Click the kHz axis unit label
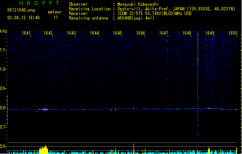Screen dimensions: 242x154 (x=3, y=31)
